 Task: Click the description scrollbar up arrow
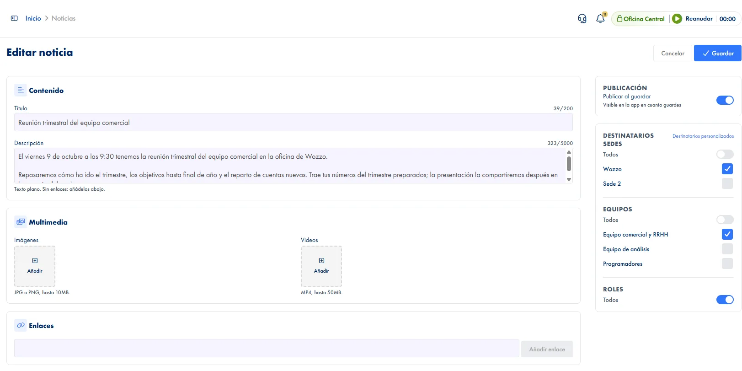tap(569, 152)
